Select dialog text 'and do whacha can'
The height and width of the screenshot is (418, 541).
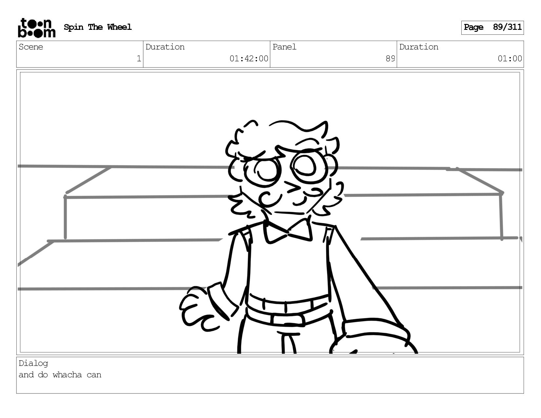(60, 375)
